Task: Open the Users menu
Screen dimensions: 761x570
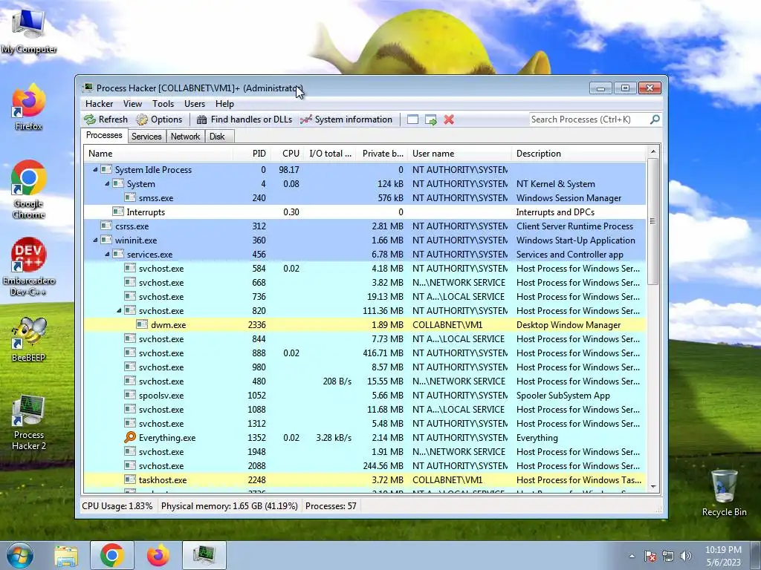Action: coord(195,104)
